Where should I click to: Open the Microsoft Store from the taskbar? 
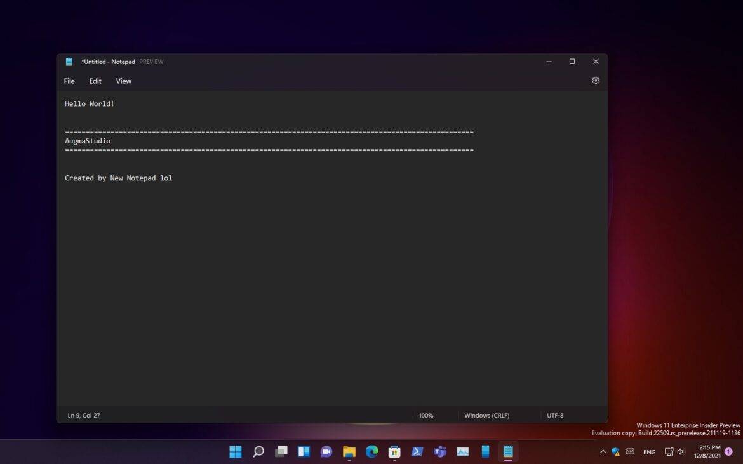394,451
